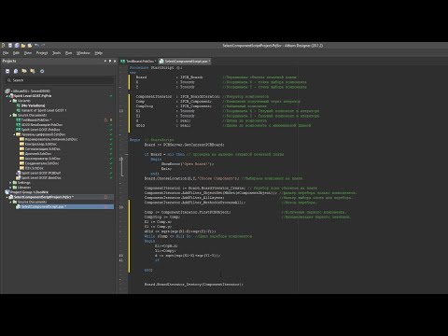The image size is (448, 336).
Task: Select Spirit Level GOST.PcbDoc in the tree
Action: (x=40, y=130)
